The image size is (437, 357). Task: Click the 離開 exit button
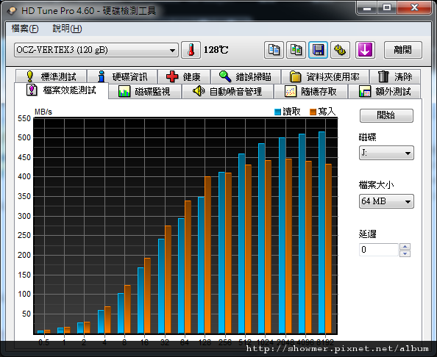(x=402, y=50)
